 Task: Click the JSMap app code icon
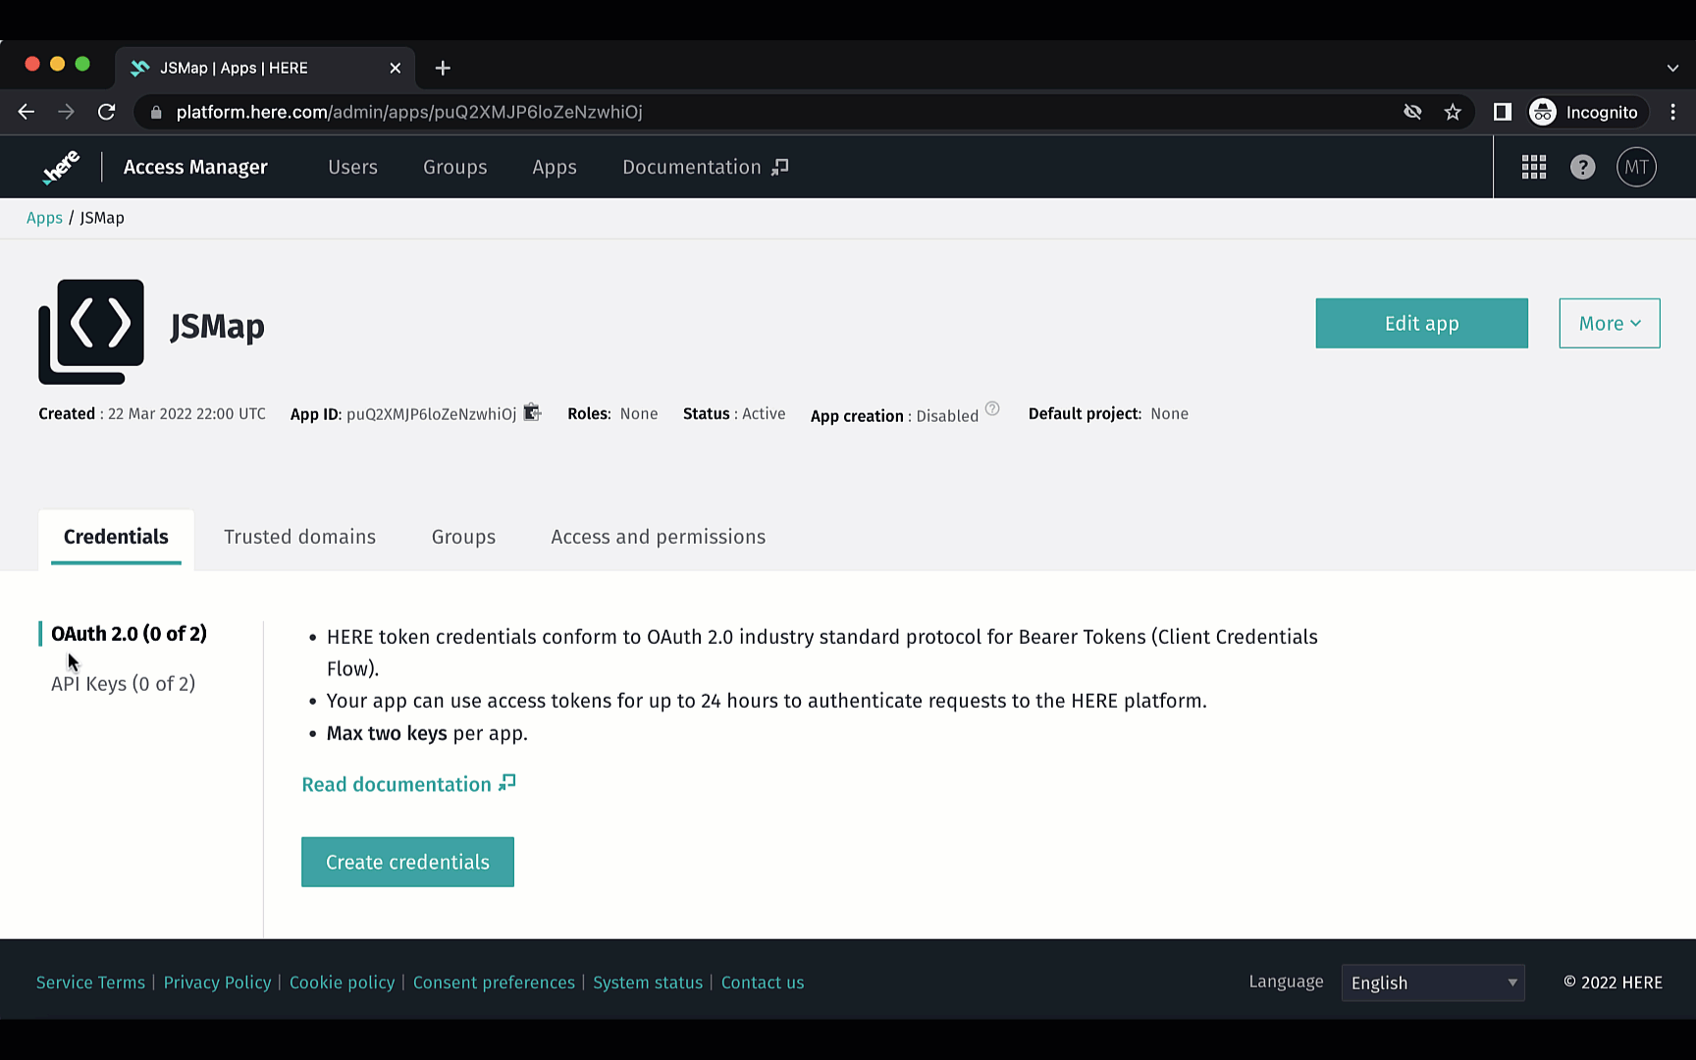91,332
